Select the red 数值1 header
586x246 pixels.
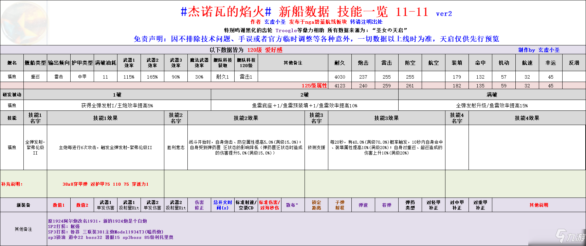click(x=59, y=205)
